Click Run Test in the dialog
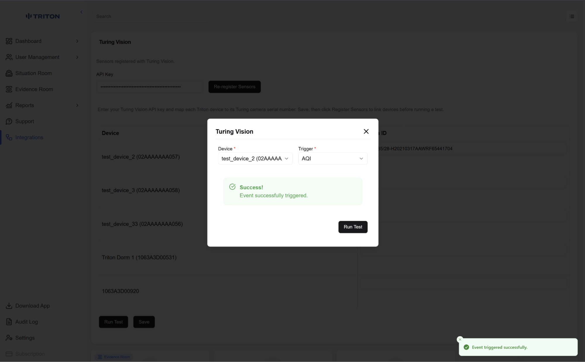Image resolution: width=585 pixels, height=362 pixels. click(353, 227)
